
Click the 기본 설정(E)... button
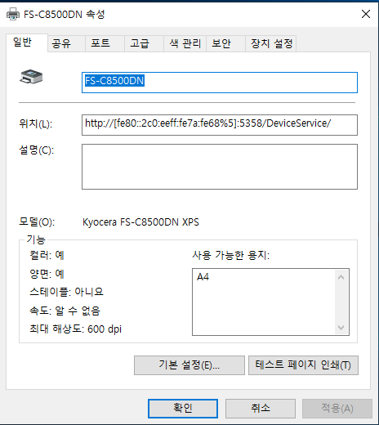coord(189,365)
